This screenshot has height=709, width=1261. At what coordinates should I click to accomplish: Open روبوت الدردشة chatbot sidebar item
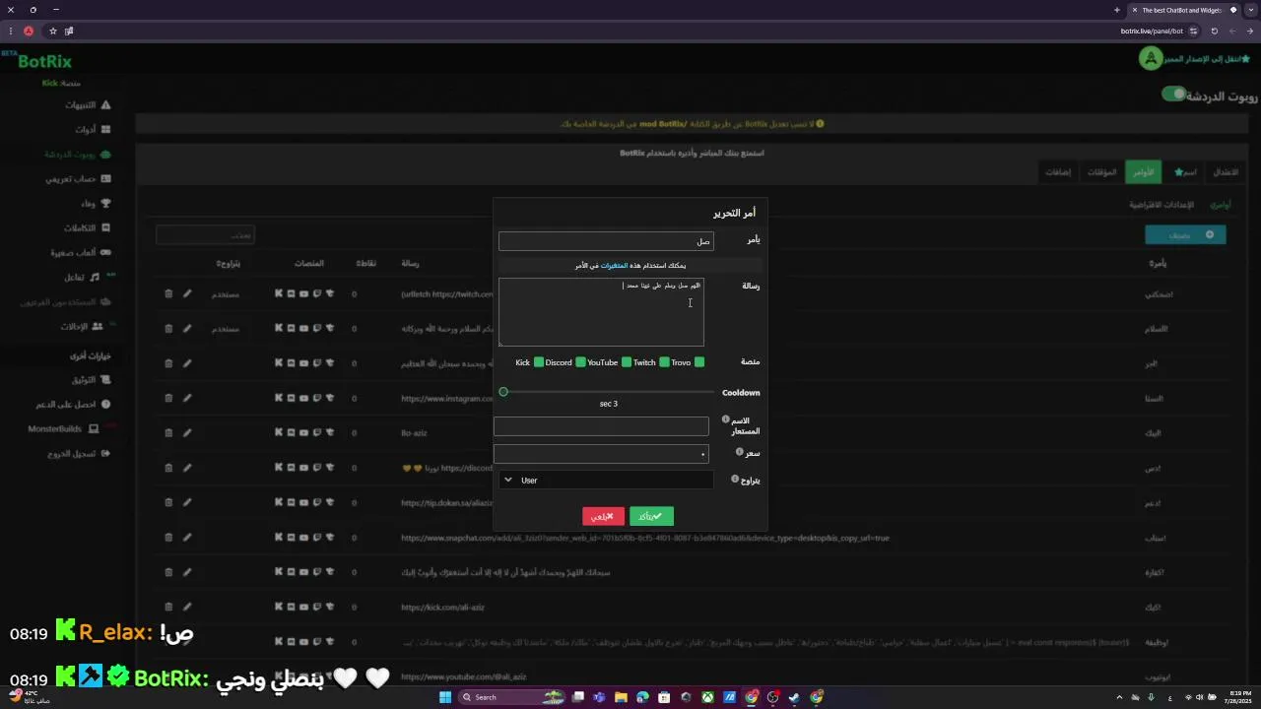point(77,155)
